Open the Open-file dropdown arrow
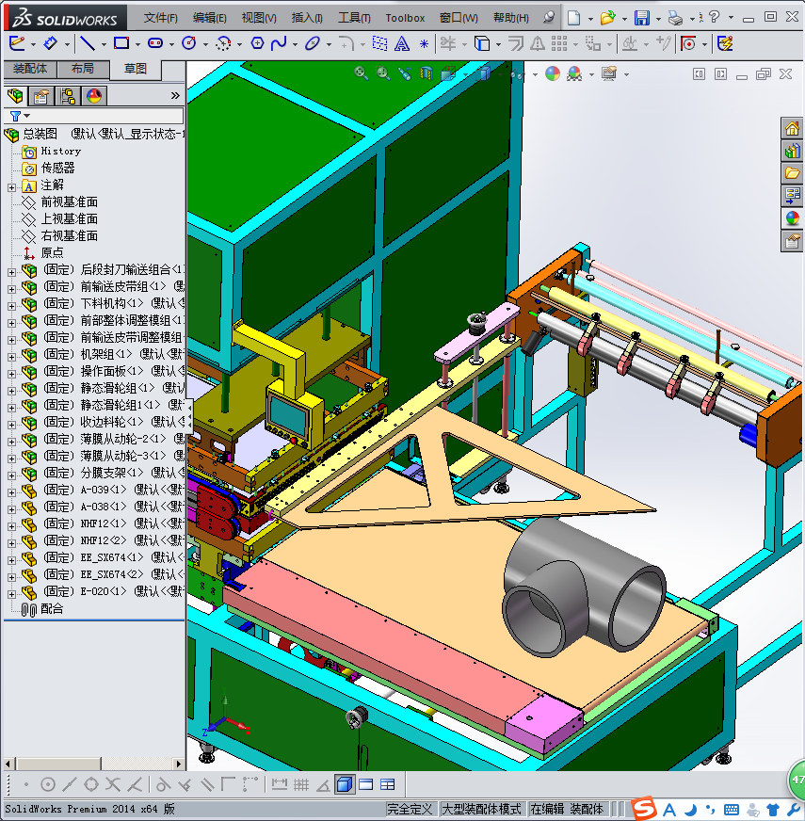 624,19
